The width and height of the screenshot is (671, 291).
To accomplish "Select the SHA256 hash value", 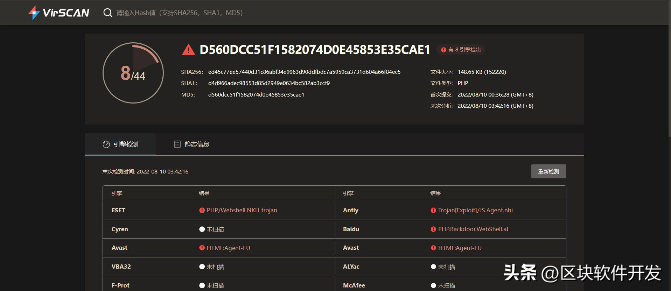I will pos(304,72).
